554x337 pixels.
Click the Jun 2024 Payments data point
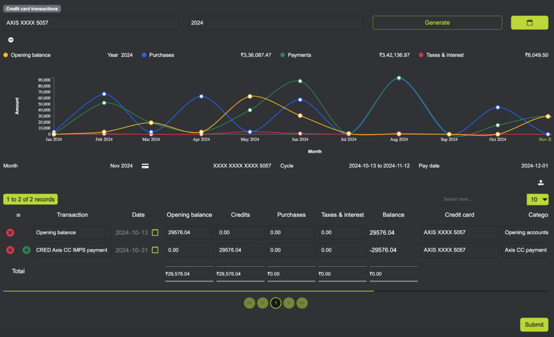click(300, 81)
